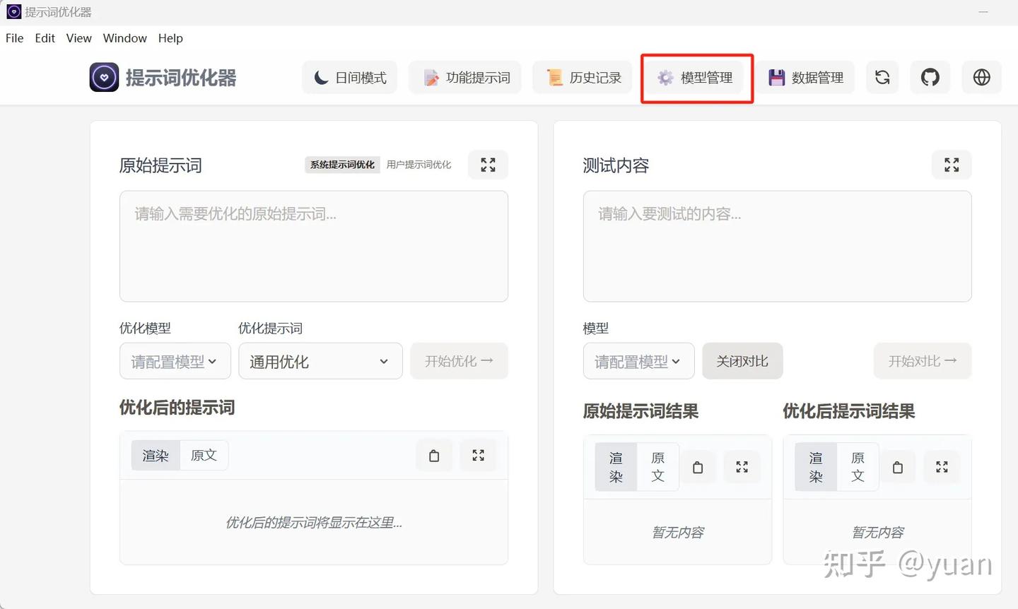This screenshot has height=609, width=1018.
Task: Switch to 用户提示词优化 mode
Action: pyautogui.click(x=419, y=165)
